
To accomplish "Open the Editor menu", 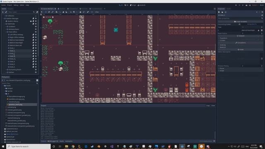I will [x=22, y=5].
